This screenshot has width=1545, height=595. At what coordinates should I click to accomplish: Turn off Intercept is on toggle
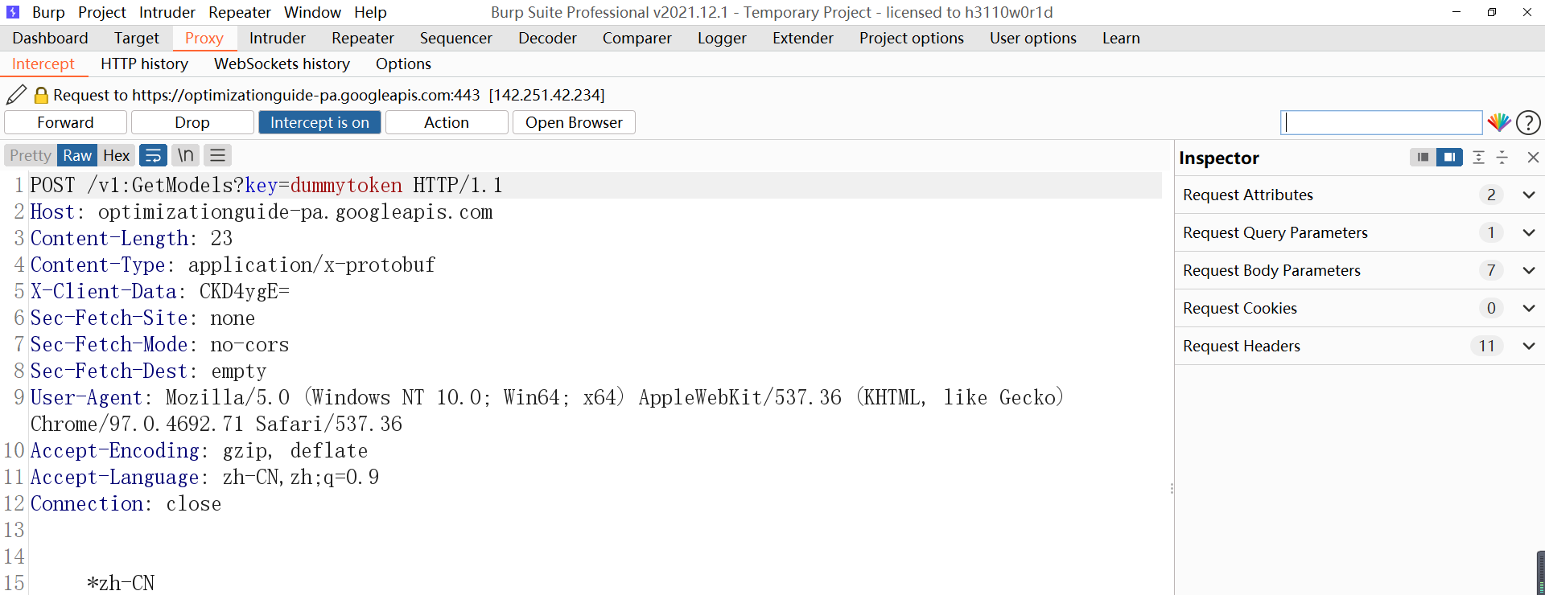[x=319, y=122]
